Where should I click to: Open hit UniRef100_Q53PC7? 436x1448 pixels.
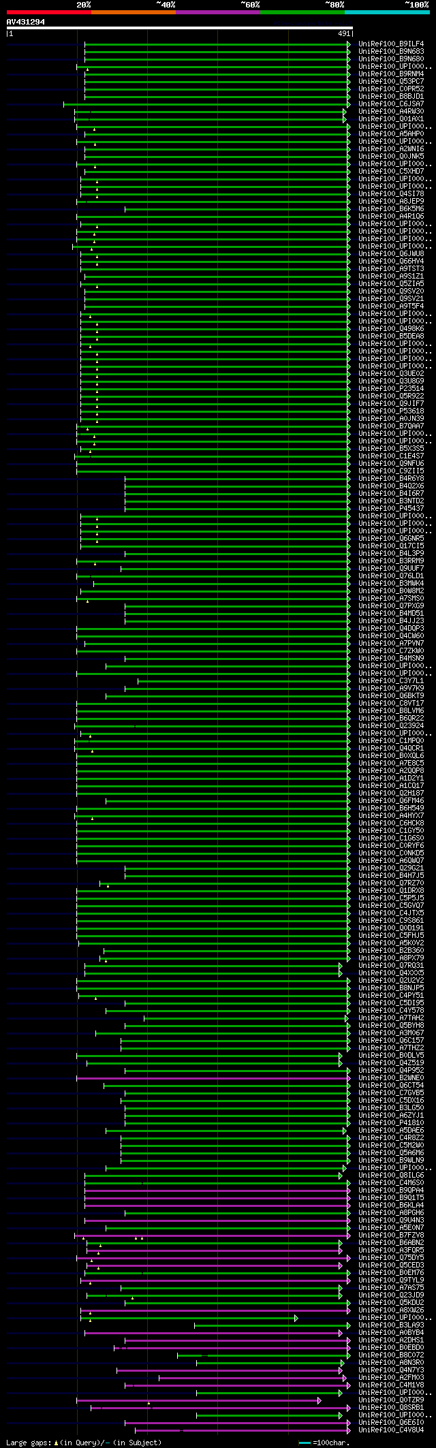[391, 82]
